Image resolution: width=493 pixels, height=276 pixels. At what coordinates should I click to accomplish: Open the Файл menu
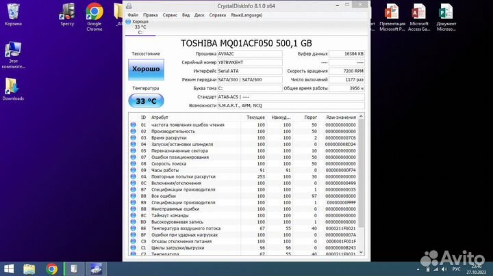coord(133,15)
